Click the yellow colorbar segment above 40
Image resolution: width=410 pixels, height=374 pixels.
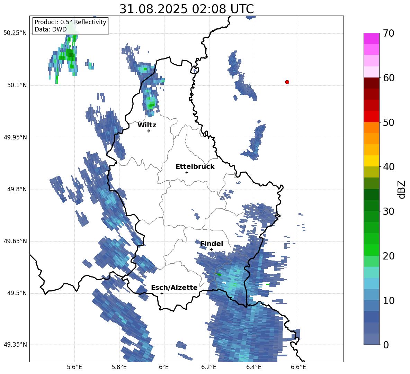pos(371,161)
